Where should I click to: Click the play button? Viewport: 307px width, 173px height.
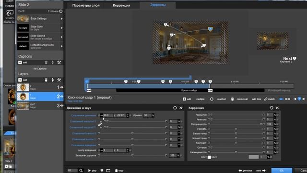(x=92, y=171)
